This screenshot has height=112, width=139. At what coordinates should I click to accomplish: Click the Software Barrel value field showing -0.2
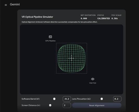[67, 99]
